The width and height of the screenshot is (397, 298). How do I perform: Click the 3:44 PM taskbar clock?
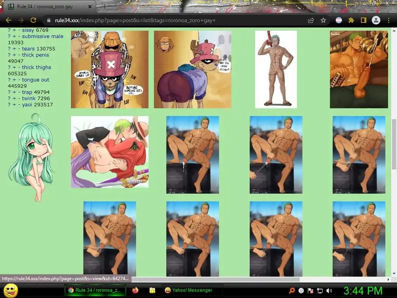(x=363, y=291)
